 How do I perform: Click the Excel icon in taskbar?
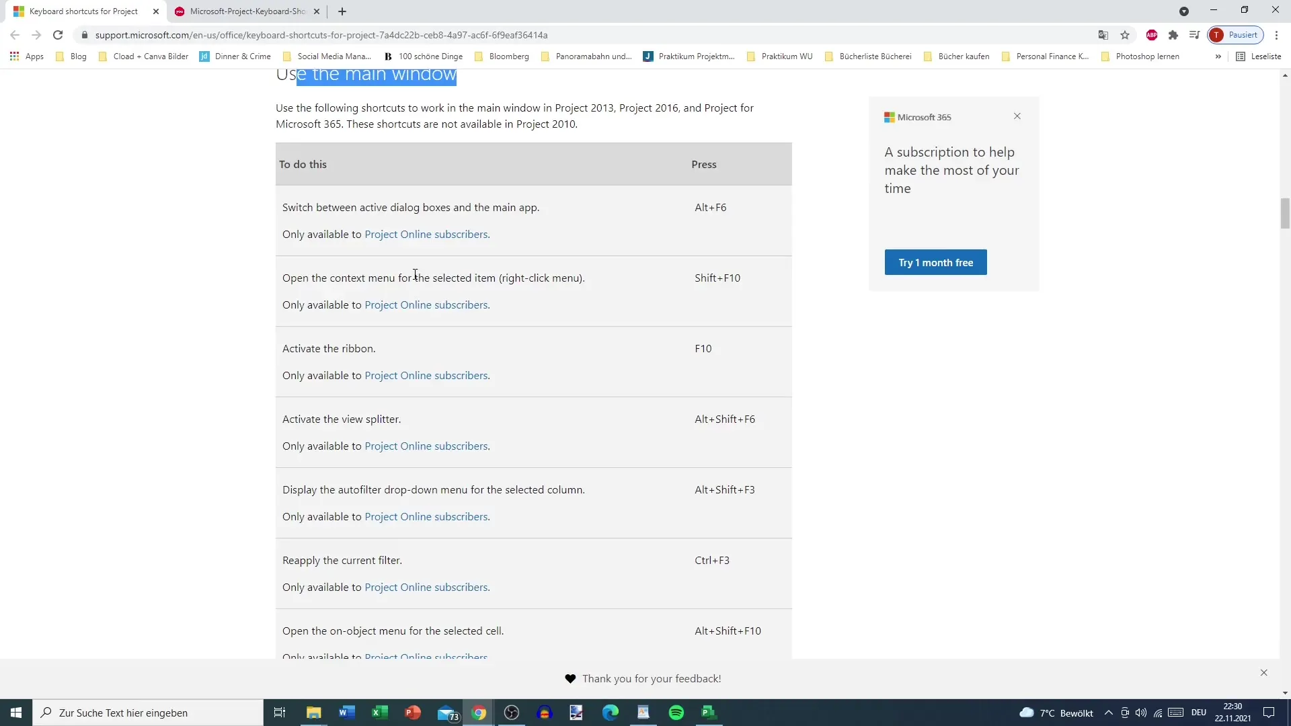point(379,712)
